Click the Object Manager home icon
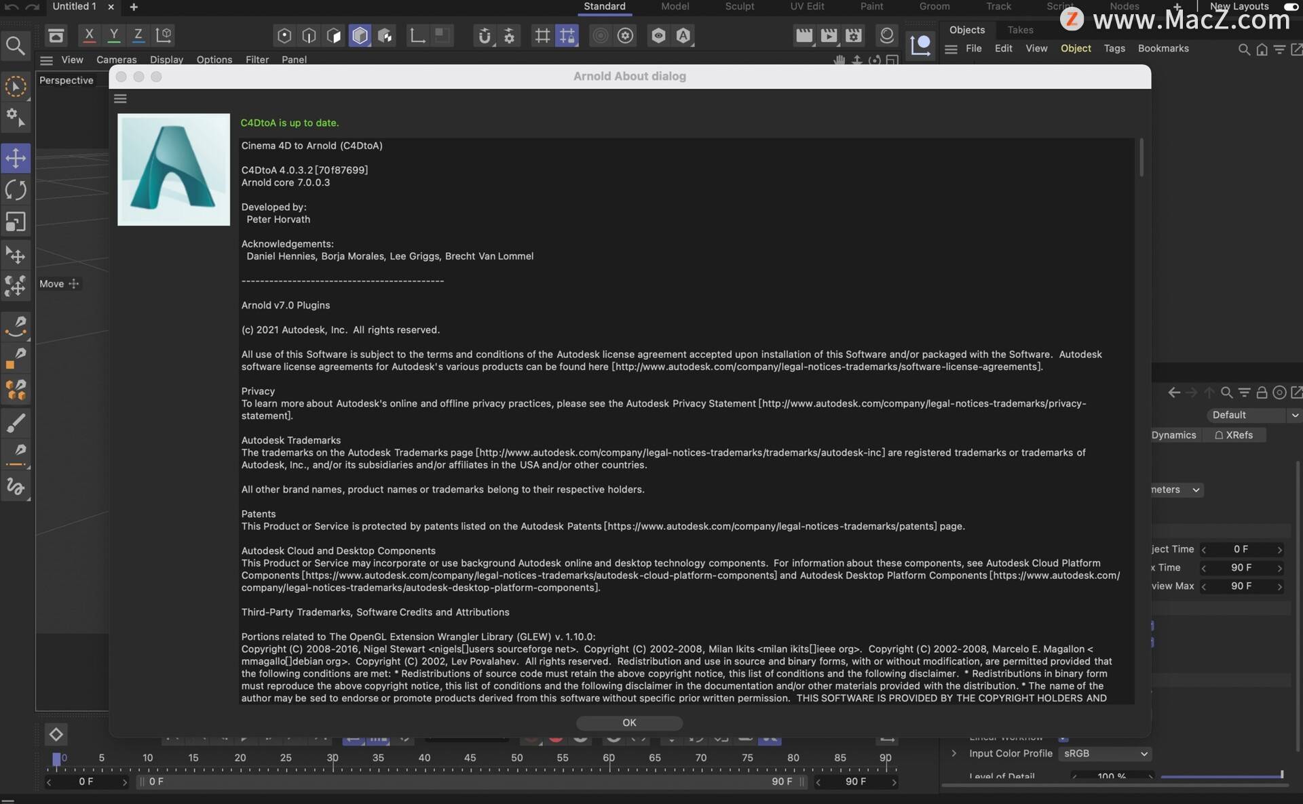 click(x=1262, y=49)
